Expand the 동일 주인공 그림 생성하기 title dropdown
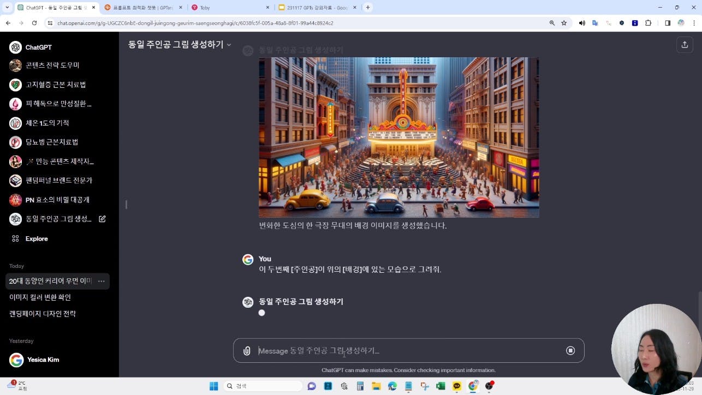The image size is (702, 395). coord(180,45)
